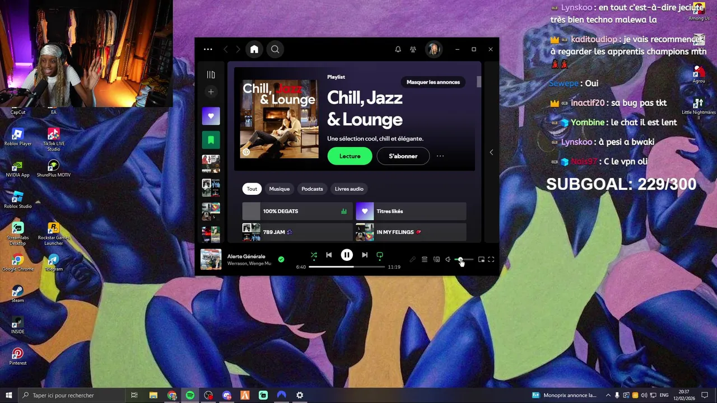
Task: Open the mini player
Action: coord(481,260)
